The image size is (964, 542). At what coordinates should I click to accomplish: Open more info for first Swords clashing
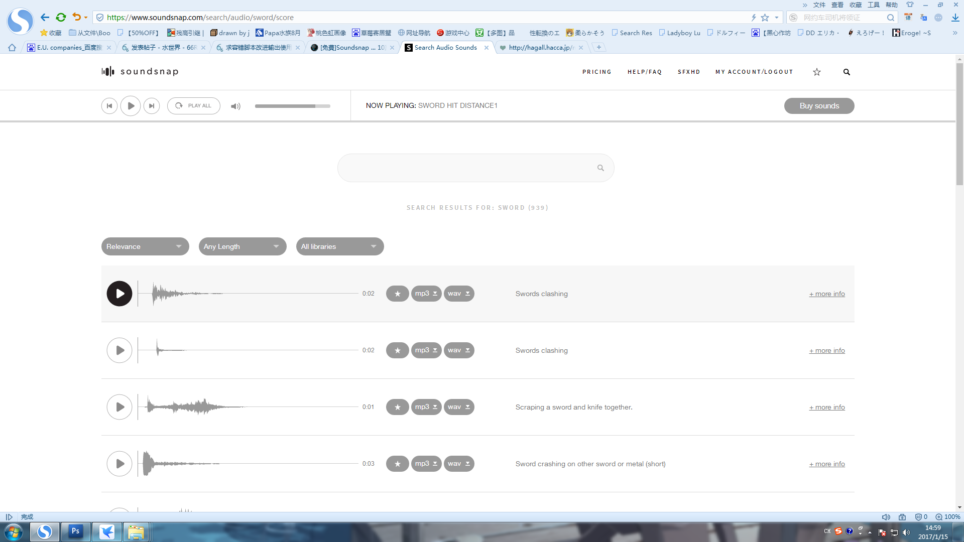[x=827, y=294]
